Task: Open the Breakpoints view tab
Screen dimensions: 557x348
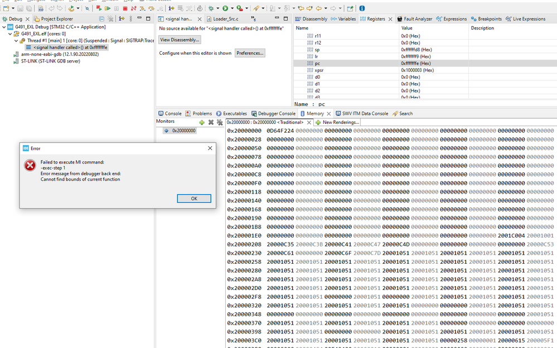Action: point(486,19)
